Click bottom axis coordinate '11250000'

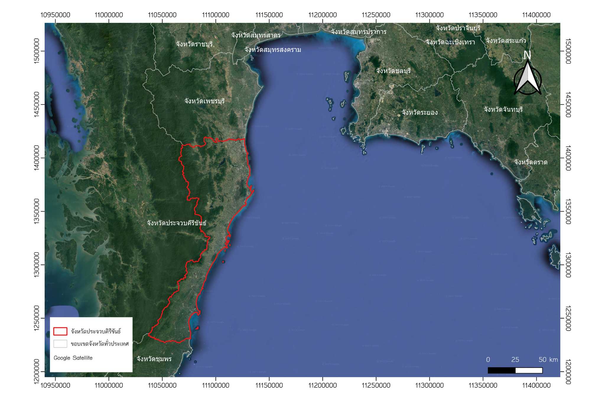pyautogui.click(x=376, y=385)
